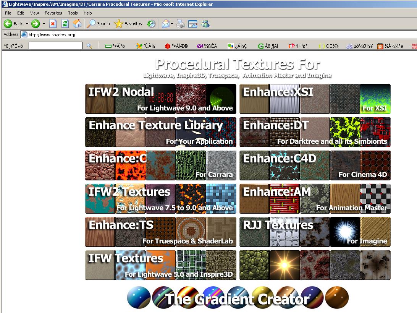The image size is (417, 313).
Task: Open the IFW2 Textures banner
Action: (161, 199)
